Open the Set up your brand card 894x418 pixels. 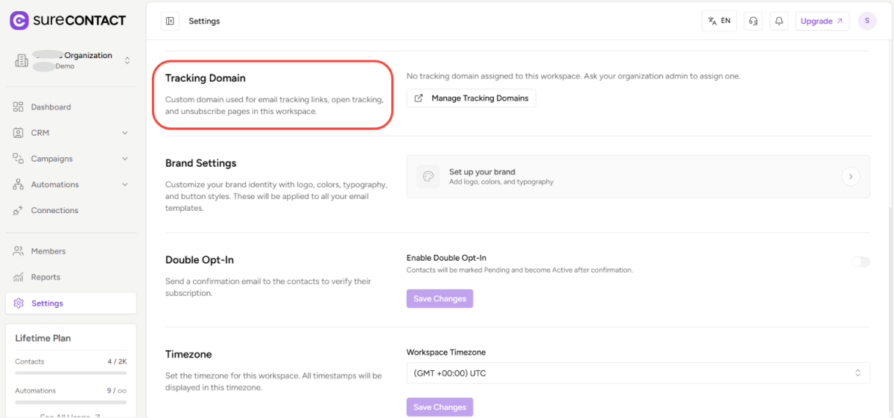click(638, 177)
